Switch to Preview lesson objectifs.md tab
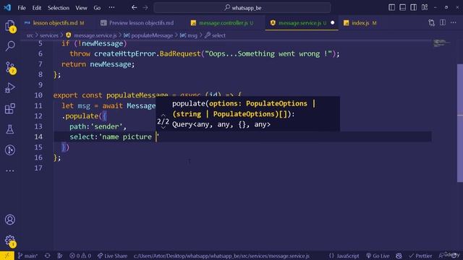 tap(137, 23)
